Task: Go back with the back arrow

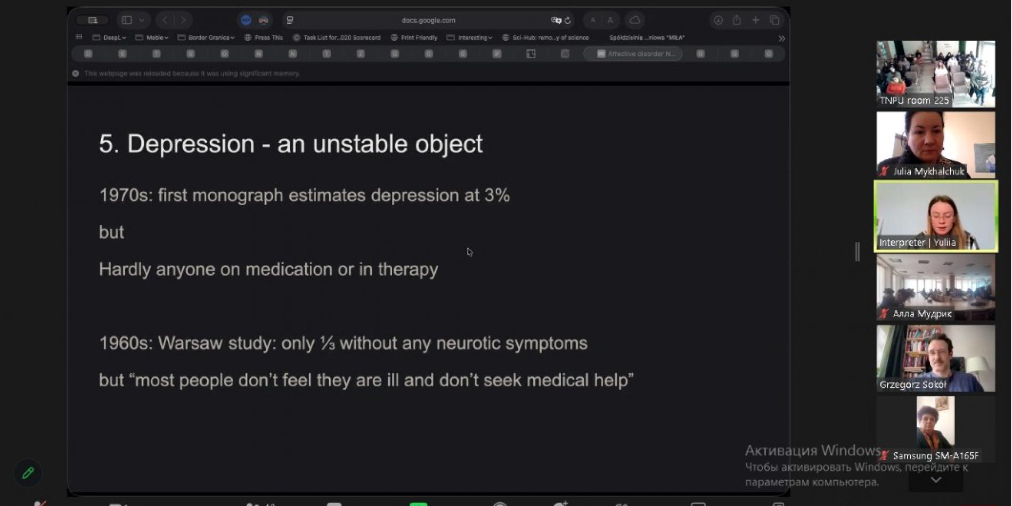Action: click(x=165, y=20)
